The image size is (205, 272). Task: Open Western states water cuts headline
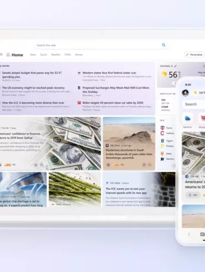(109, 73)
